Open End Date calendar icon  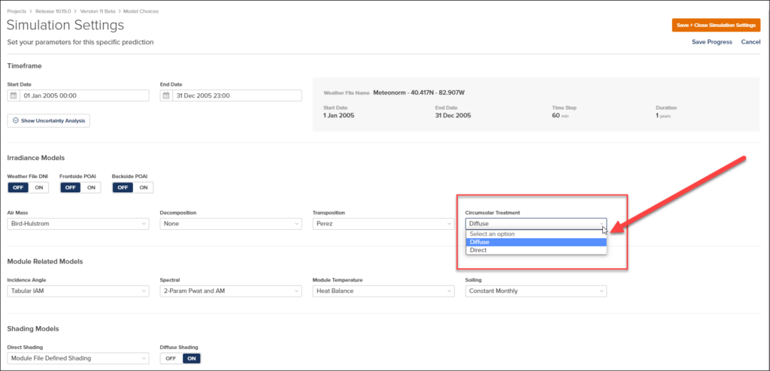click(x=166, y=95)
